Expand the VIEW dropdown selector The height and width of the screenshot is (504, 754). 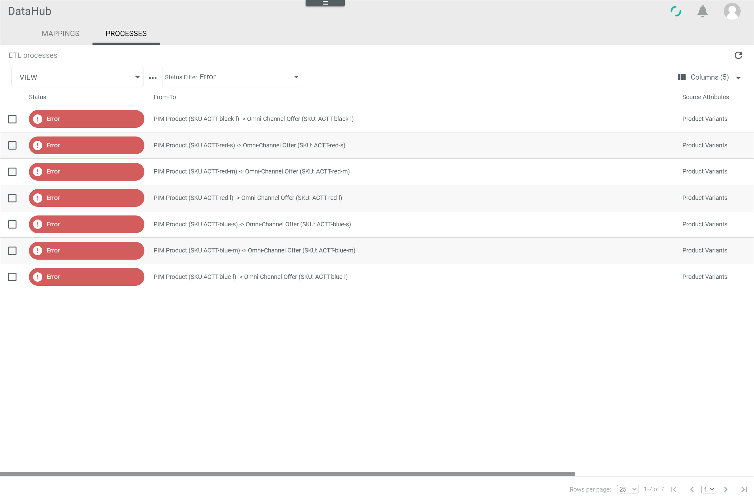[137, 77]
